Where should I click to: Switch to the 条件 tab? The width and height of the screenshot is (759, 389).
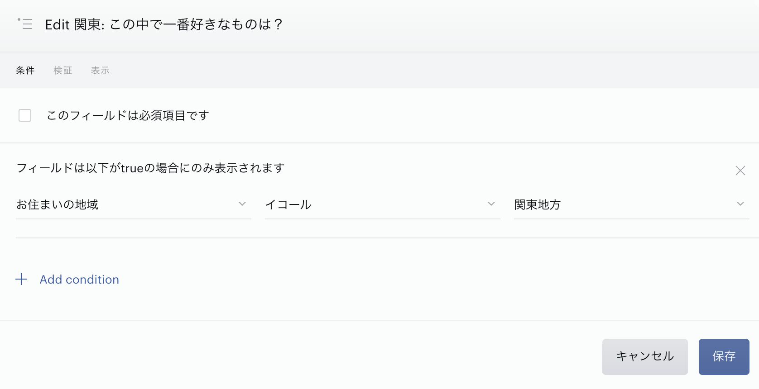point(25,71)
